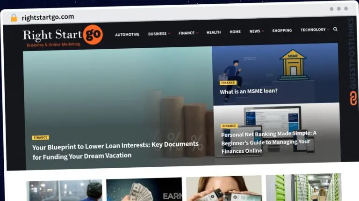Click Finance tag above Net Banking article
359x201 pixels.
(229, 126)
